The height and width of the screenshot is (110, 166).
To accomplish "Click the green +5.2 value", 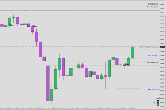I will point(155,103).
